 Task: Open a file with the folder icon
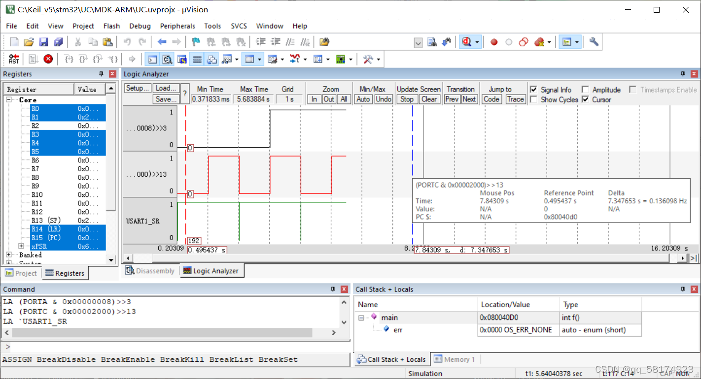pos(29,42)
